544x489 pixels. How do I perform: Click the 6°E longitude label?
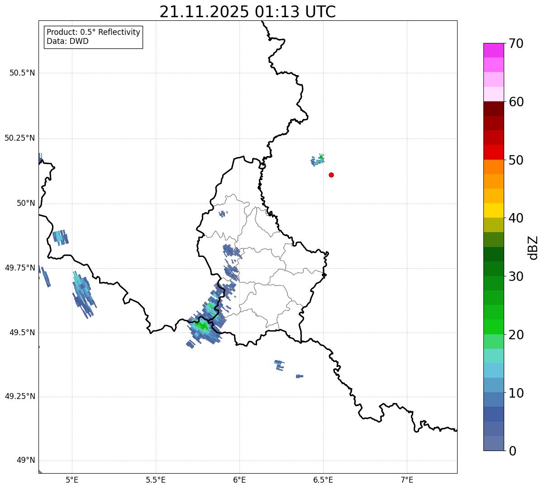point(239,480)
